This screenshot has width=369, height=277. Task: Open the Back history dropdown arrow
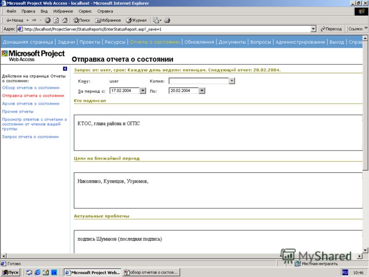(28, 20)
